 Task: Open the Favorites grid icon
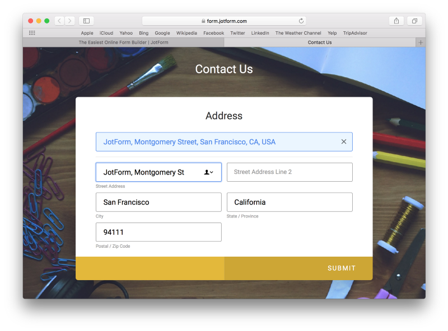tap(32, 33)
